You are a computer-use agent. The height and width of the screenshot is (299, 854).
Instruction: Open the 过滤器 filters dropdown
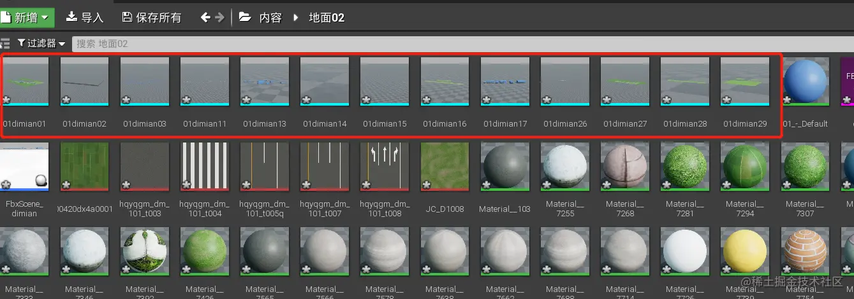click(x=42, y=43)
